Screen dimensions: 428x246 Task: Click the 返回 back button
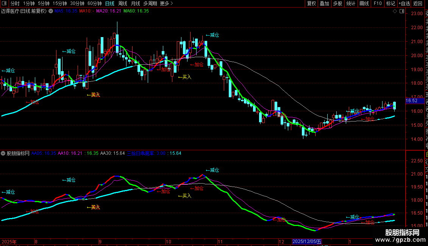click(x=418, y=3)
